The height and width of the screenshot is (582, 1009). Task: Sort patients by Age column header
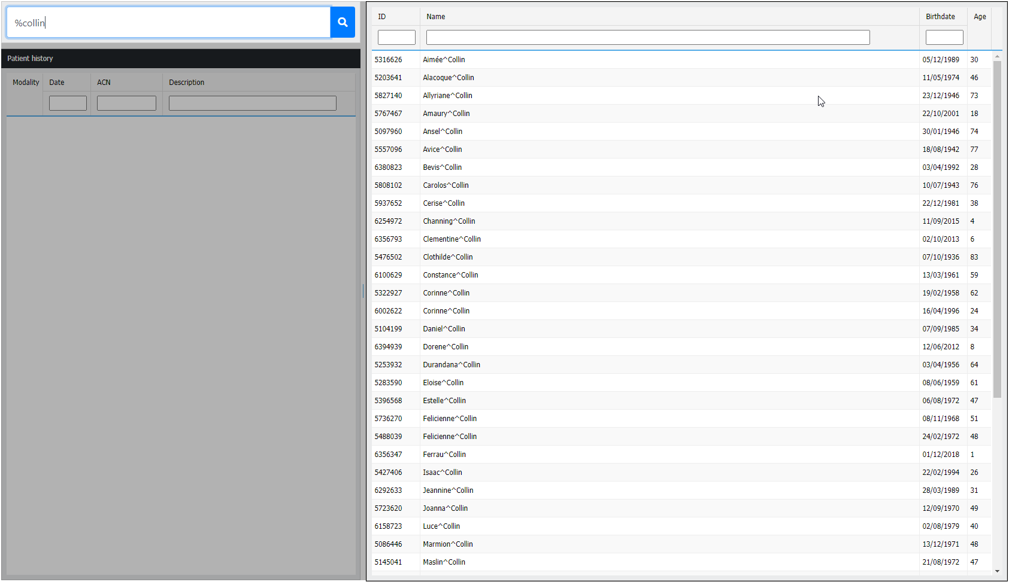(x=979, y=17)
